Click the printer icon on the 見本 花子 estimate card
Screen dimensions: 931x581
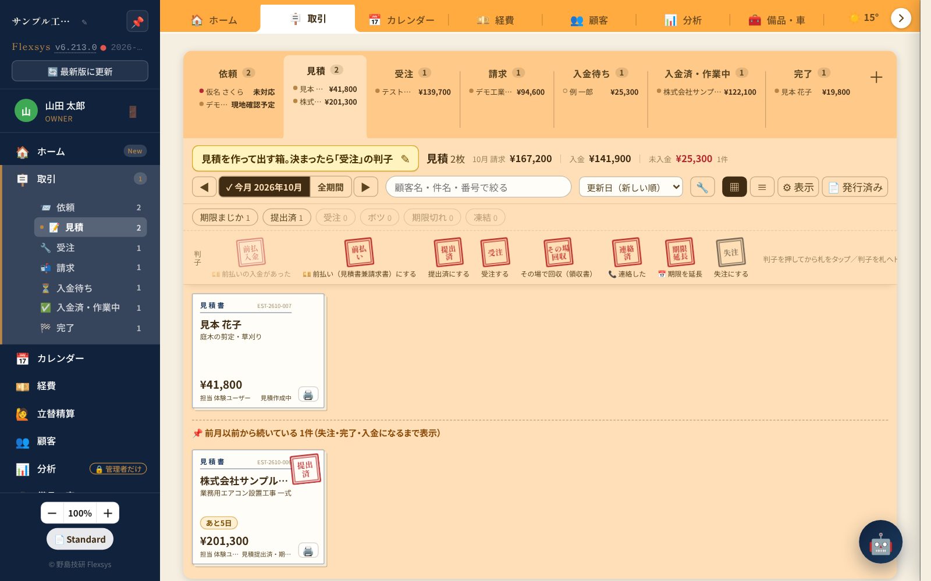coord(308,394)
